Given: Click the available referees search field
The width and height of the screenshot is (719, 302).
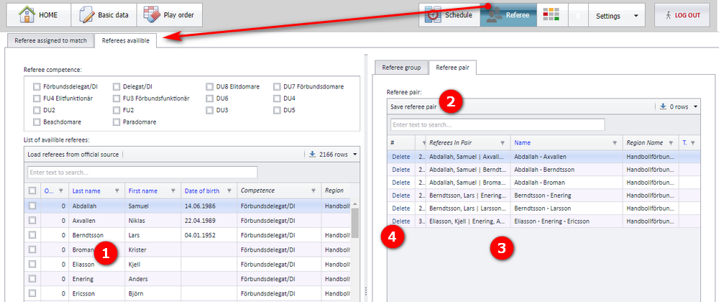Looking at the screenshot, I should click(x=142, y=173).
